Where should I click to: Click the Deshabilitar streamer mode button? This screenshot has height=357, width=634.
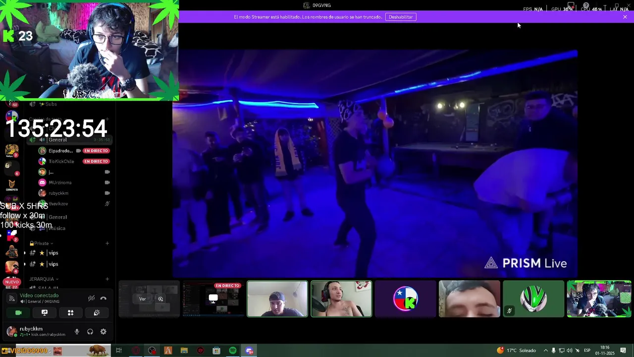[x=401, y=17]
